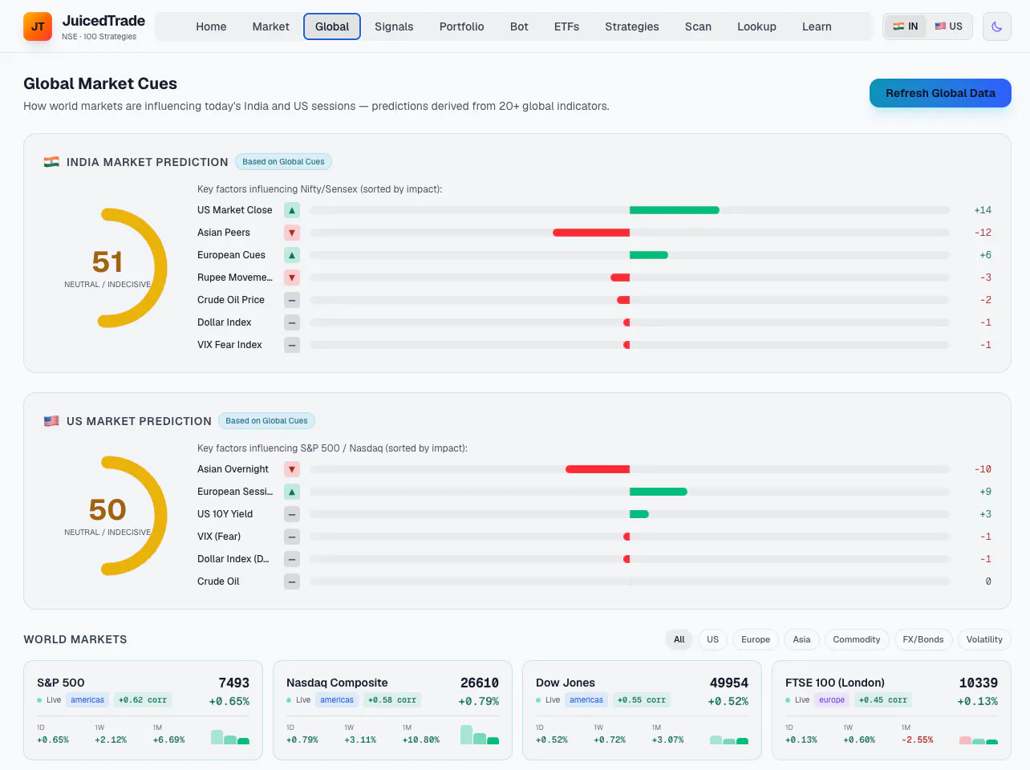Open the S&P 500 market card title
Screen dimensions: 1030x770
(x=61, y=683)
